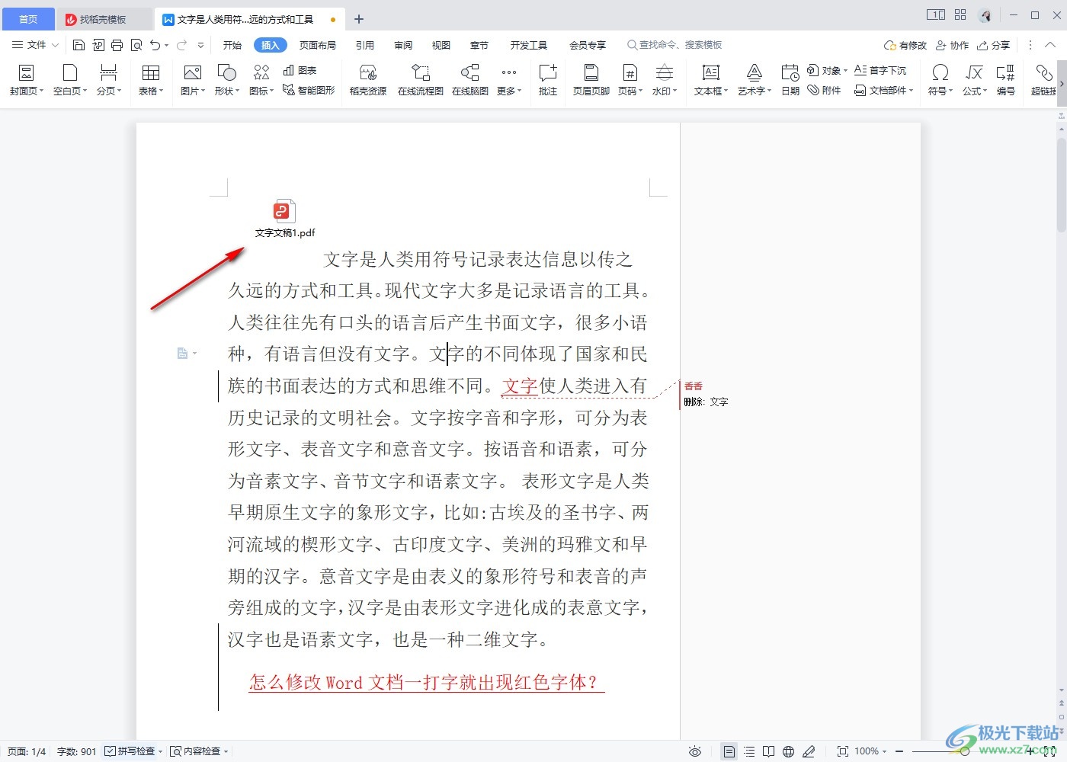Open the 找稻壳模板 tab
This screenshot has height=762, width=1067.
click(x=104, y=19)
